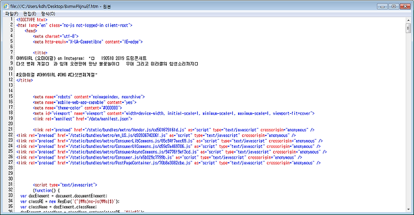Click line number 1 in the gutter
The width and height of the screenshot is (414, 215).
coord(11,20)
